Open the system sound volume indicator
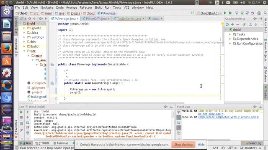This screenshot has height=150, width=268. coord(242,2)
